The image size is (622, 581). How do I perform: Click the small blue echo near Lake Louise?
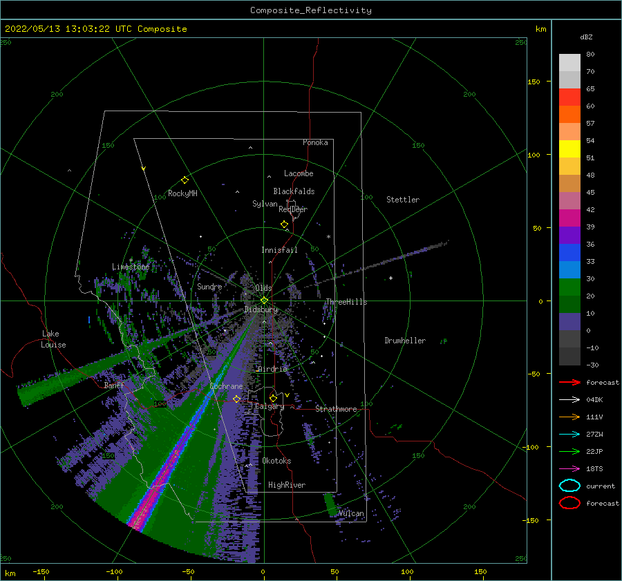click(89, 320)
